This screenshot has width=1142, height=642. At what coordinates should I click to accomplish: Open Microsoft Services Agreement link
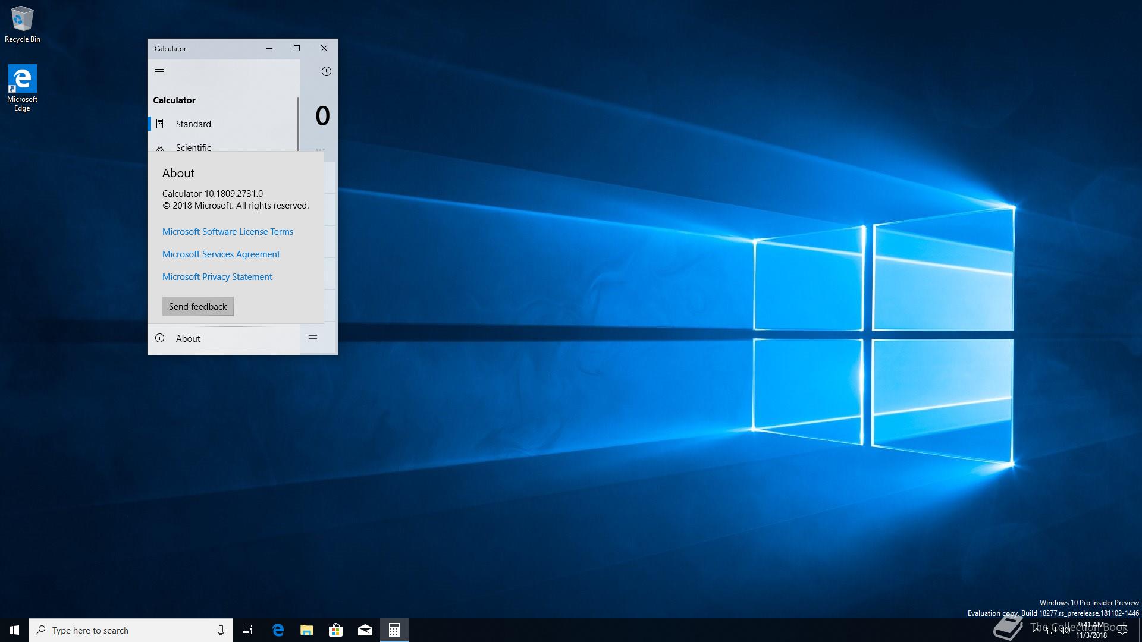(x=221, y=254)
